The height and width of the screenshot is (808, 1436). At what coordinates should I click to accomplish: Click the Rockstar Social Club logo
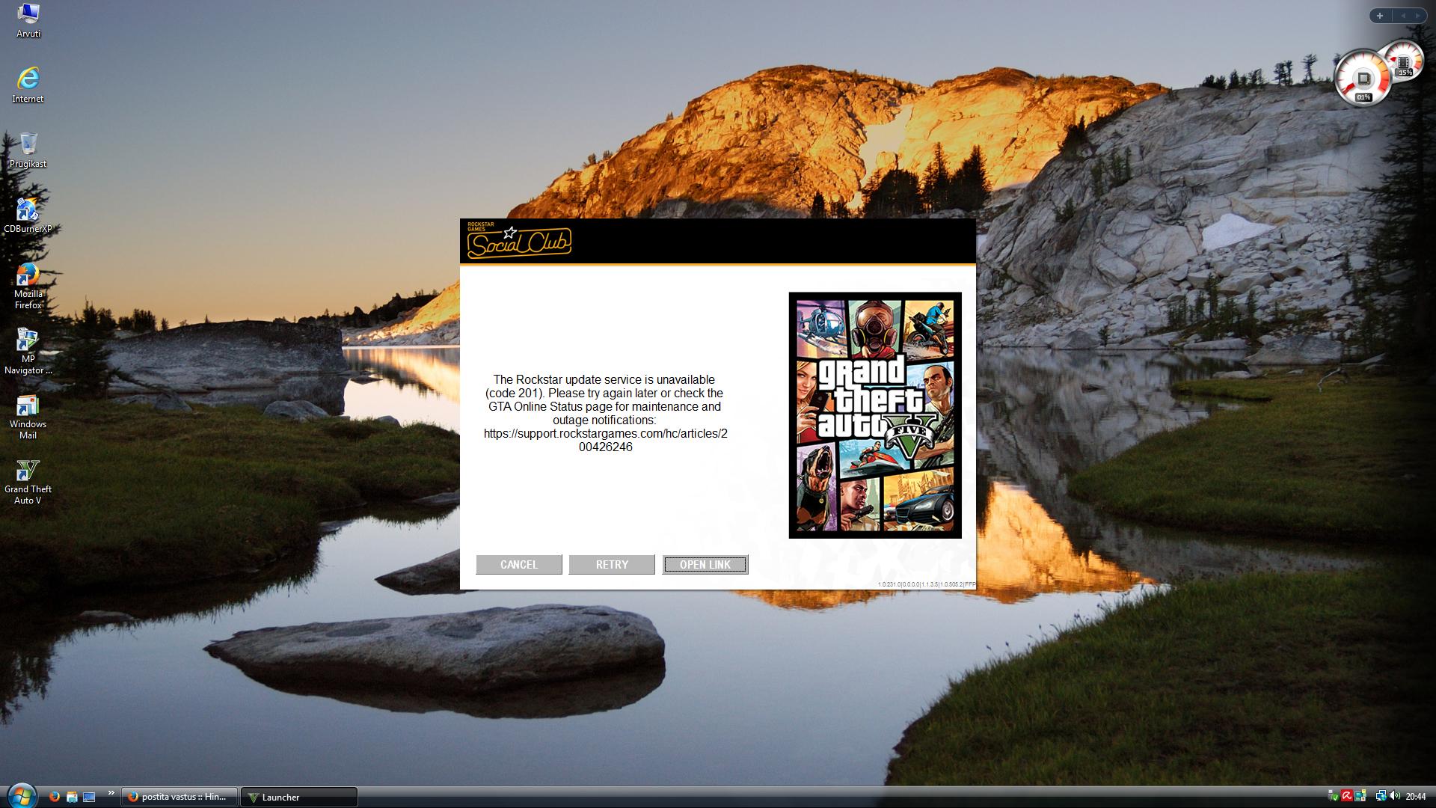click(x=519, y=242)
